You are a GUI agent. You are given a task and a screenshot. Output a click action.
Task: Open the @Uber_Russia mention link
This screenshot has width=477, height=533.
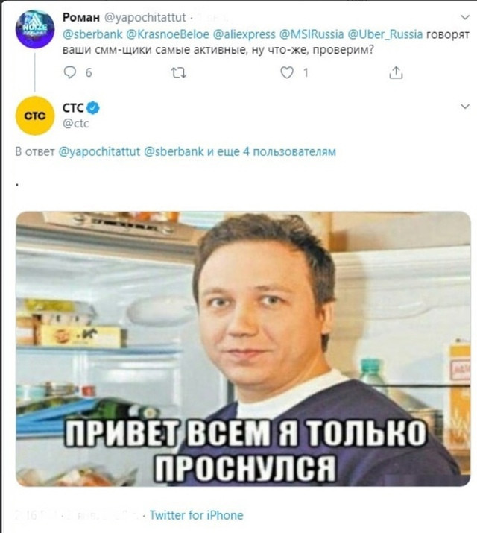tap(385, 34)
